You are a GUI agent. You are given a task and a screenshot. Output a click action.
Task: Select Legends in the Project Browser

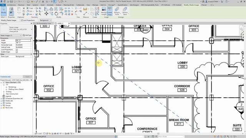pyautogui.click(x=8, y=96)
